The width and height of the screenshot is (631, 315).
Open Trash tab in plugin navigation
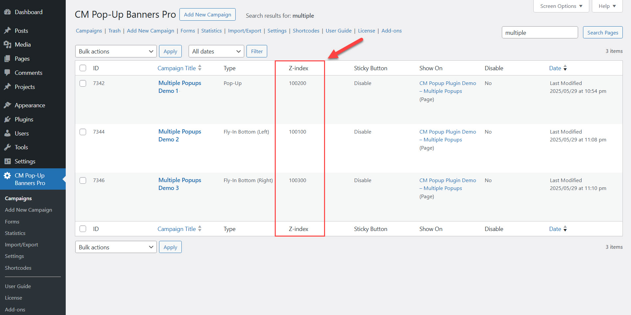pos(114,31)
